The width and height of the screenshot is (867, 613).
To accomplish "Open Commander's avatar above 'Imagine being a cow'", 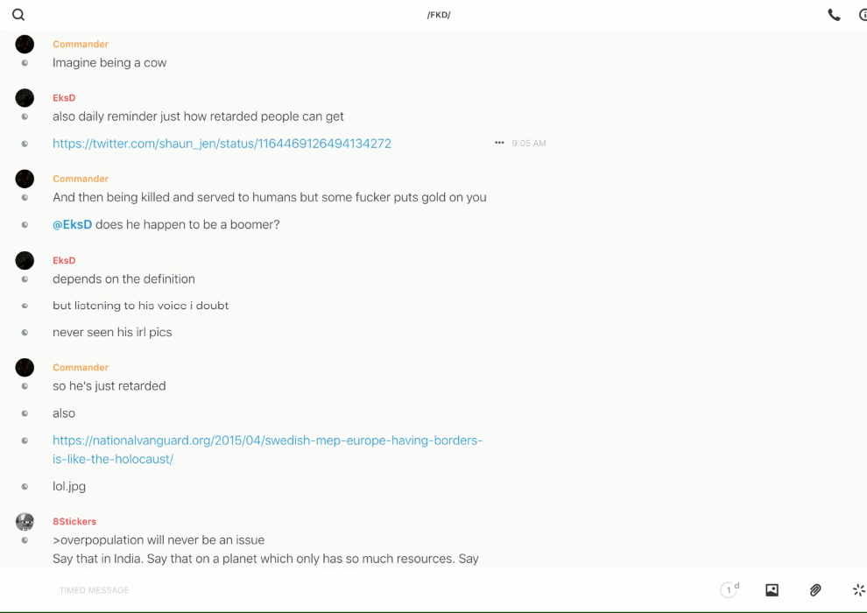I will pyautogui.click(x=25, y=45).
